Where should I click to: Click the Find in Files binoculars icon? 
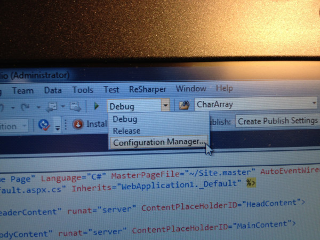[184, 105]
